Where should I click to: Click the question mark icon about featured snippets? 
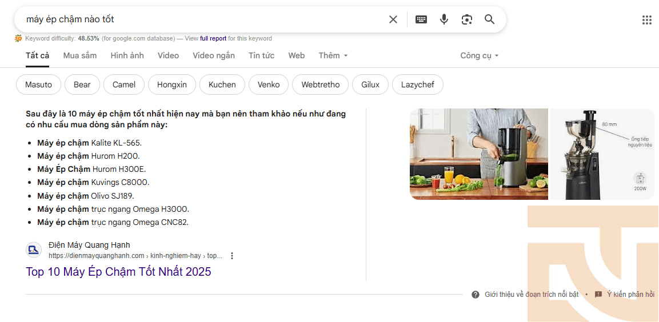click(476, 295)
